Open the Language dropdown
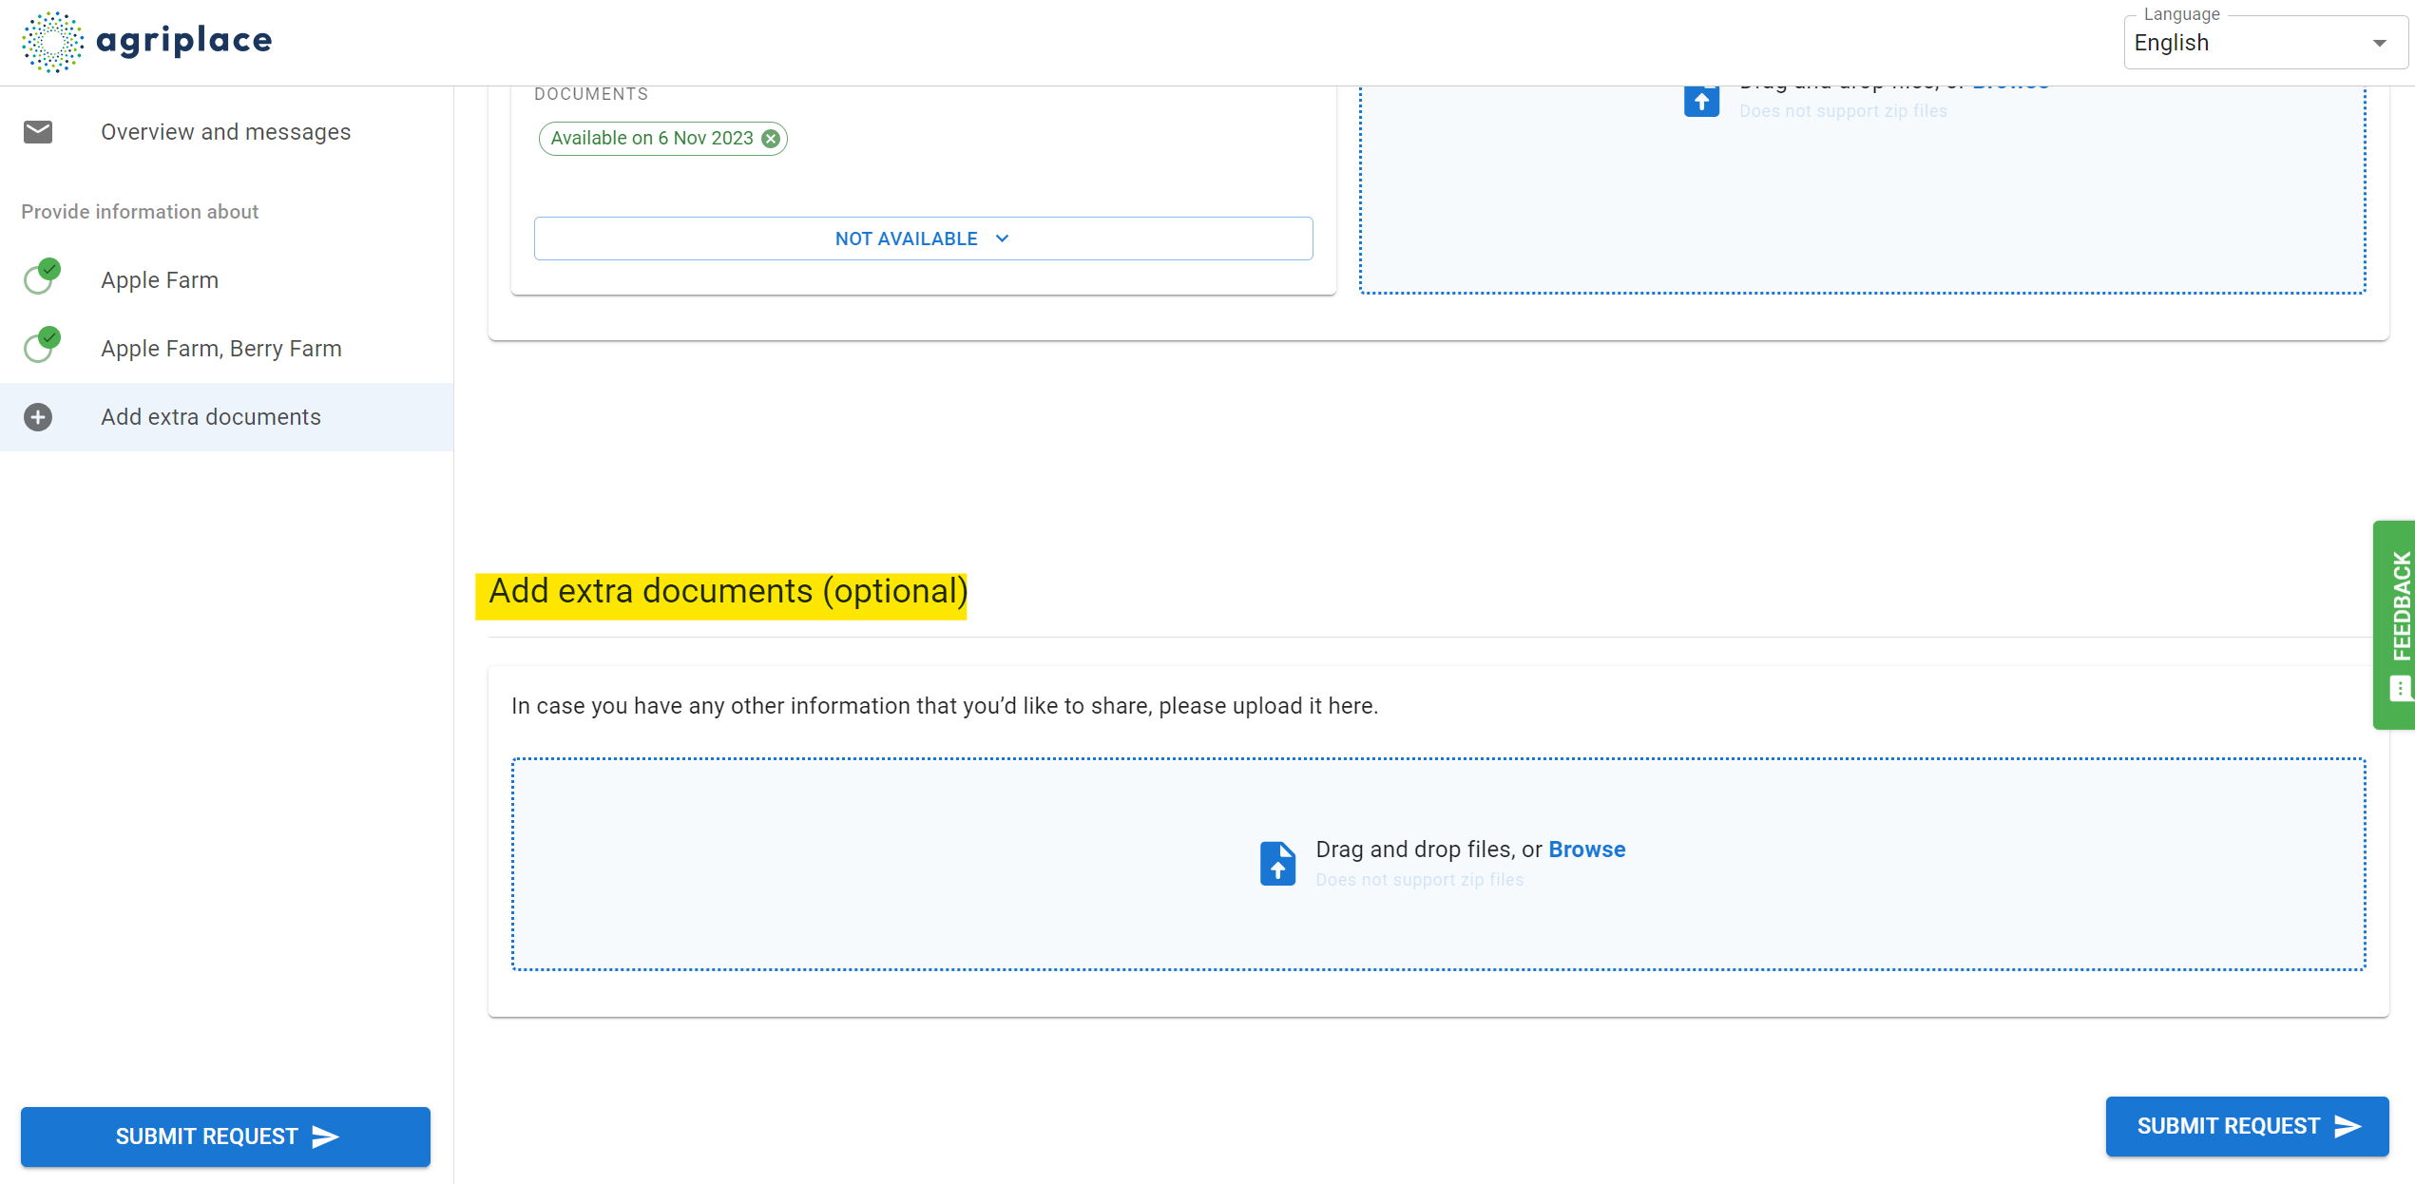The height and width of the screenshot is (1184, 2415). [2265, 43]
